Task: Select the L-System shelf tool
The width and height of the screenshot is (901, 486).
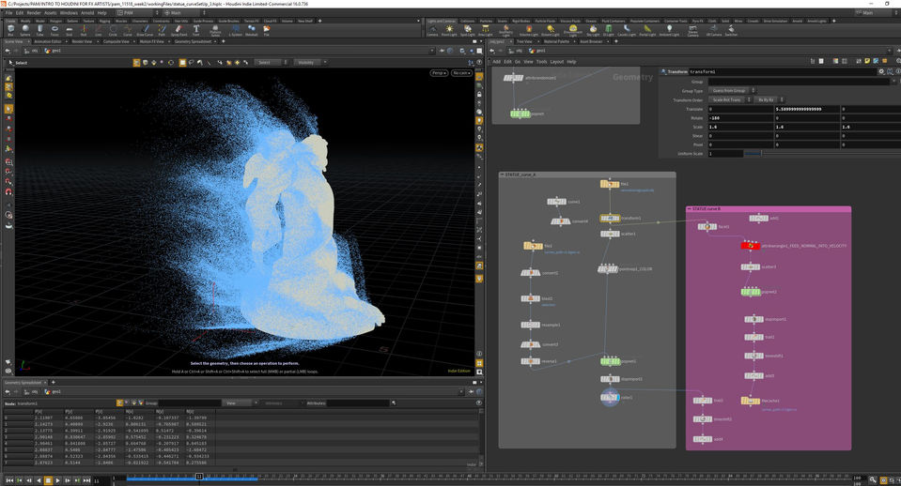Action: pos(235,30)
